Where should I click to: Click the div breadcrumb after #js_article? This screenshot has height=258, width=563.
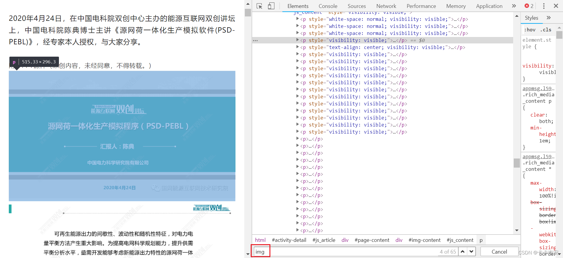point(345,240)
